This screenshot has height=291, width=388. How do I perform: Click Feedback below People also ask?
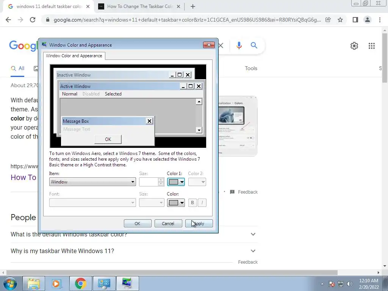tap(248, 262)
